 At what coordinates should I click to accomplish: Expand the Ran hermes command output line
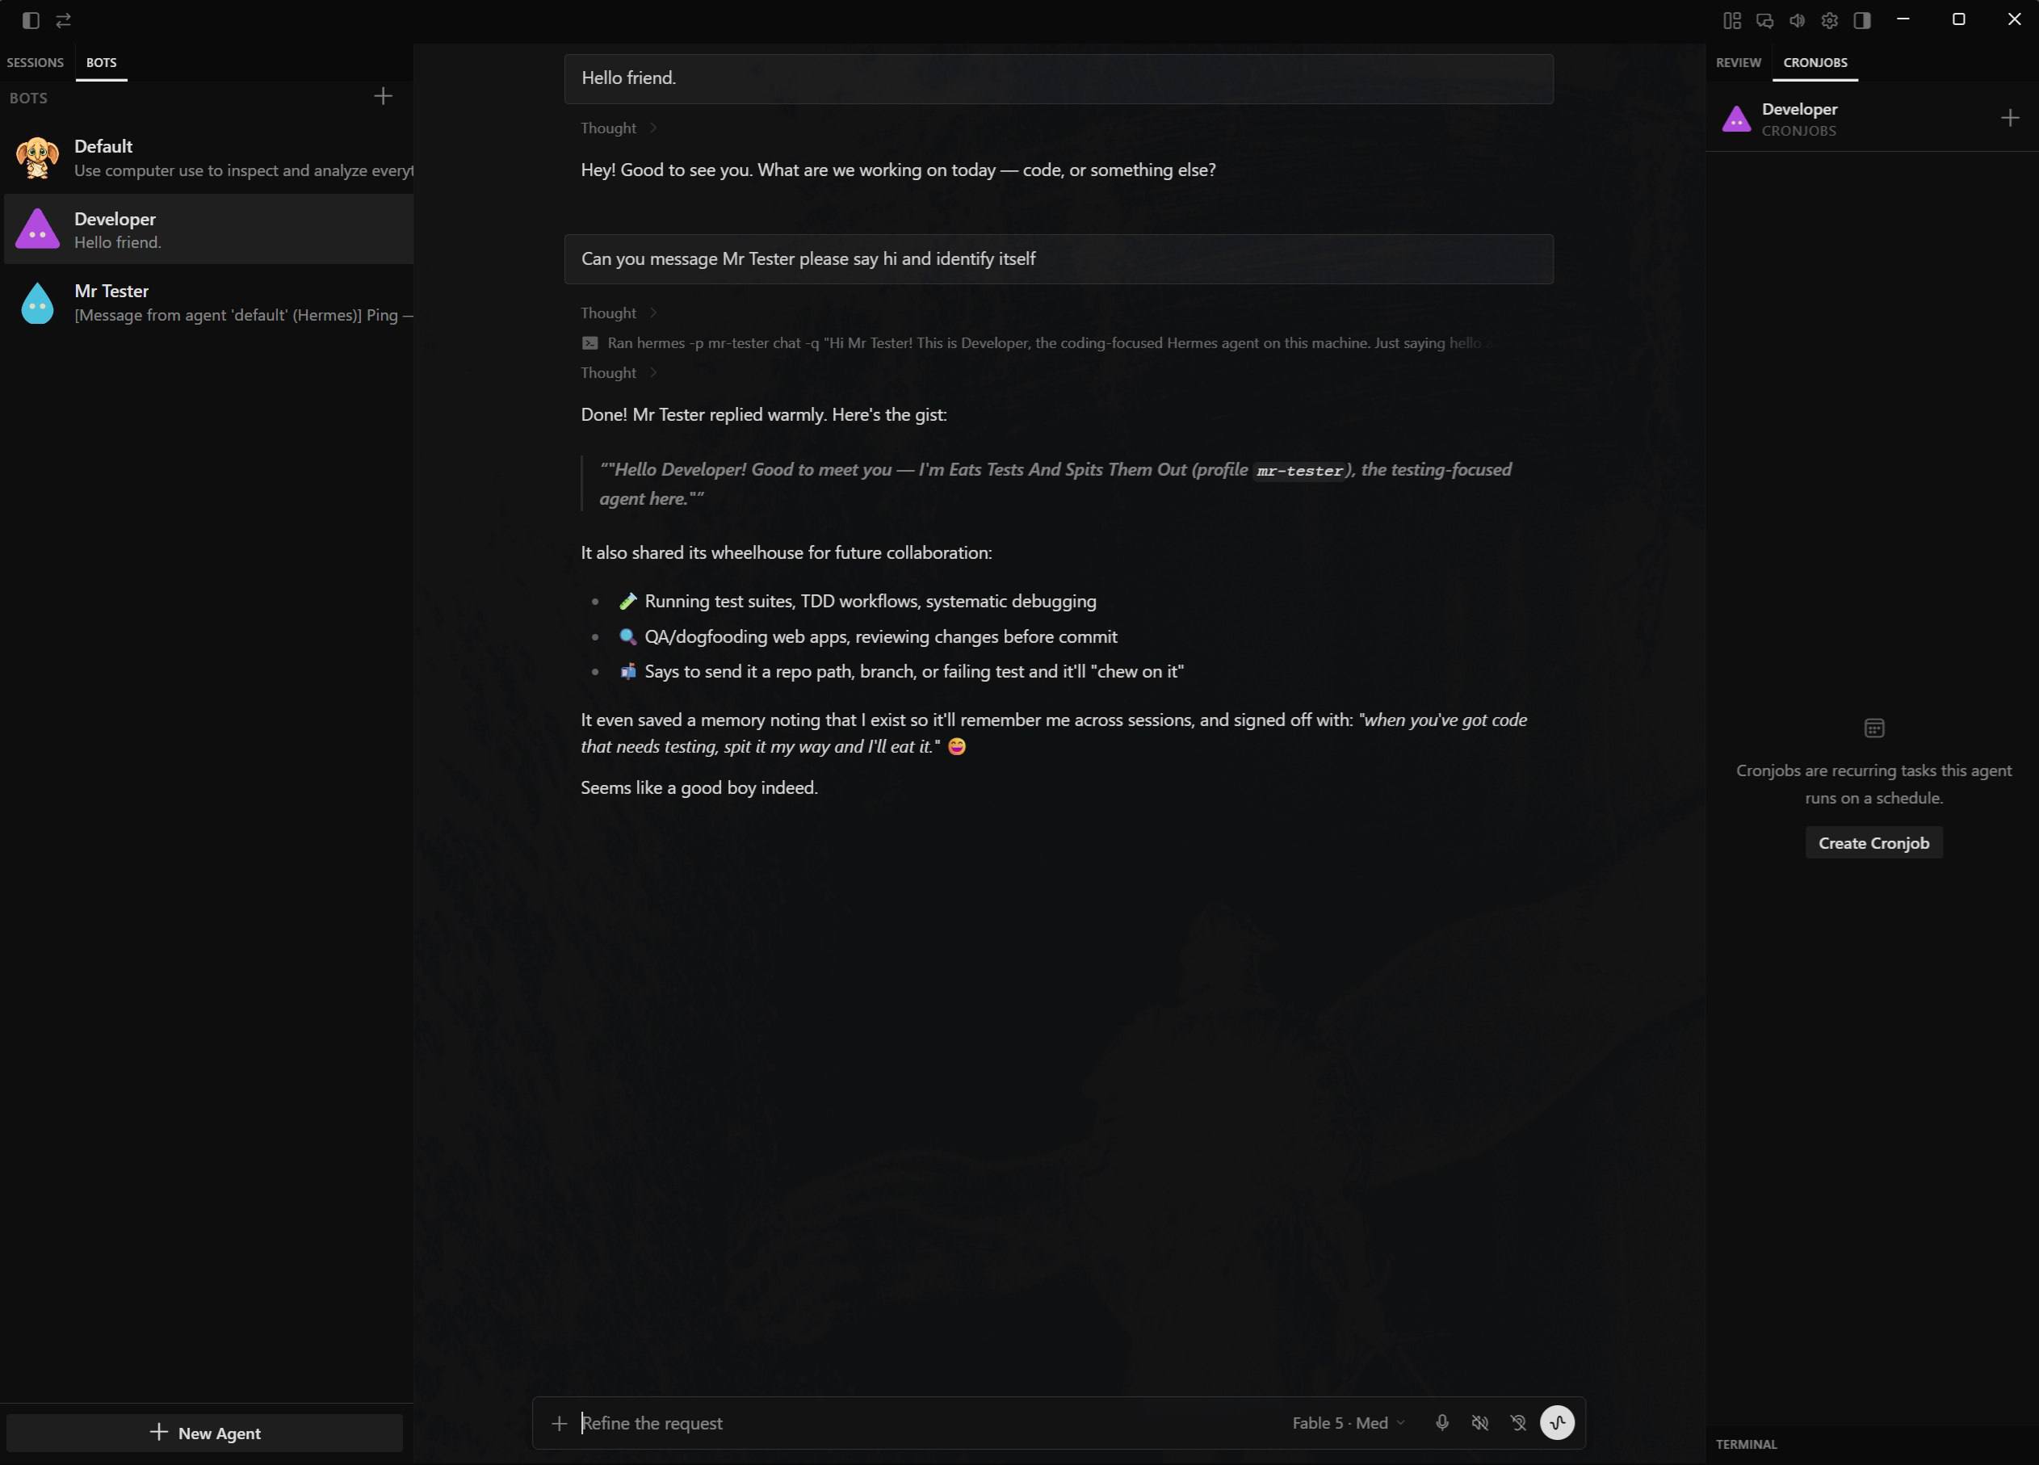click(1038, 342)
